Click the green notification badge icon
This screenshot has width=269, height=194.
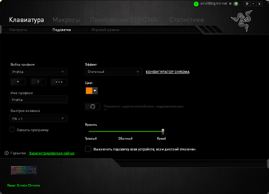196,4
